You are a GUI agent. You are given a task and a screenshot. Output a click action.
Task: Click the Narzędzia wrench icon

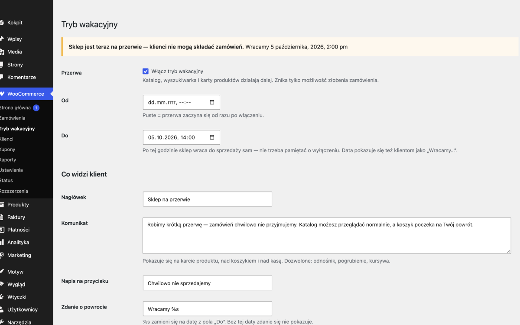2,322
